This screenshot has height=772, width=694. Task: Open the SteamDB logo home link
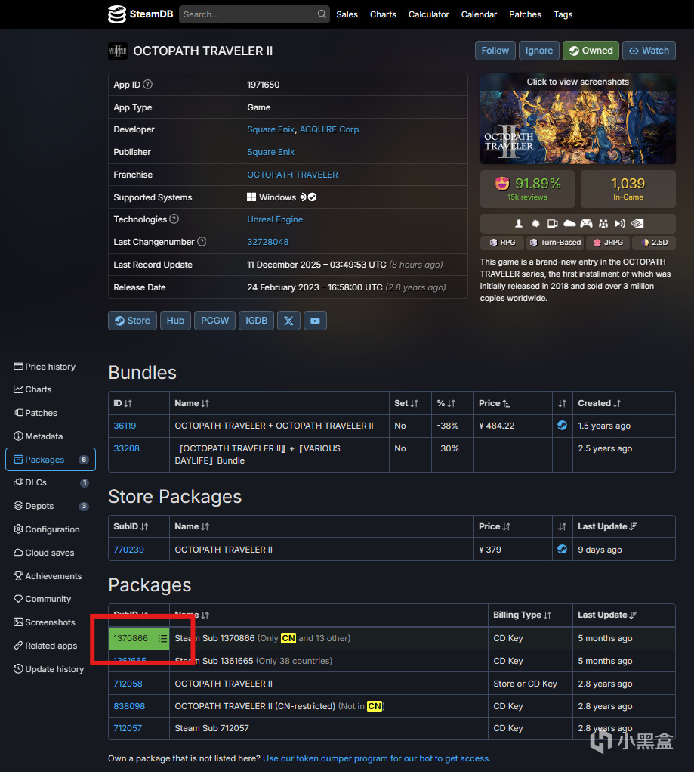pos(140,14)
